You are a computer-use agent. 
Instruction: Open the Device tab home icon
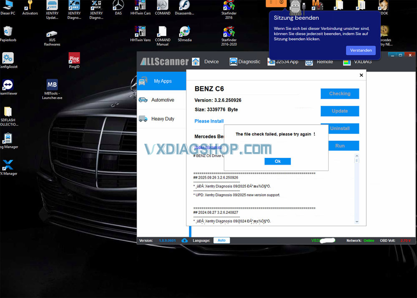196,62
